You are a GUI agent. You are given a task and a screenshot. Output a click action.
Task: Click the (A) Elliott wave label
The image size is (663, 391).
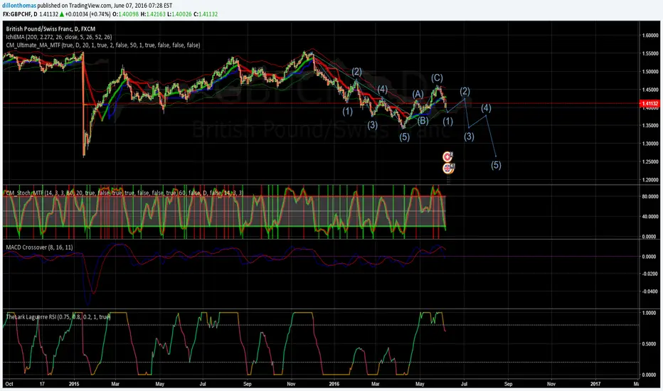point(418,95)
